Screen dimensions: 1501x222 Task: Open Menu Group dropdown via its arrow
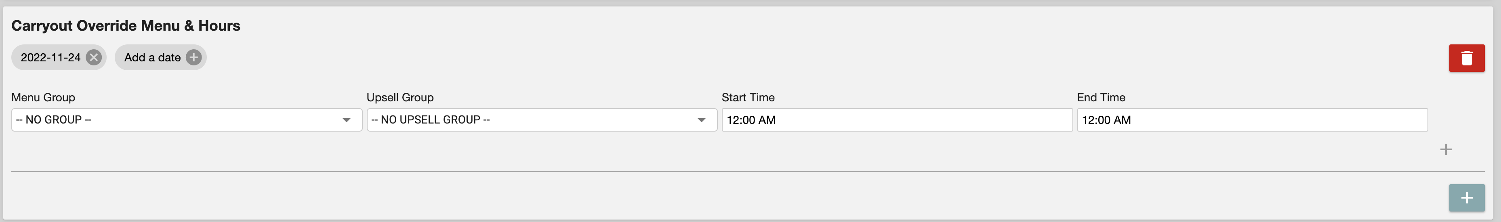[346, 120]
